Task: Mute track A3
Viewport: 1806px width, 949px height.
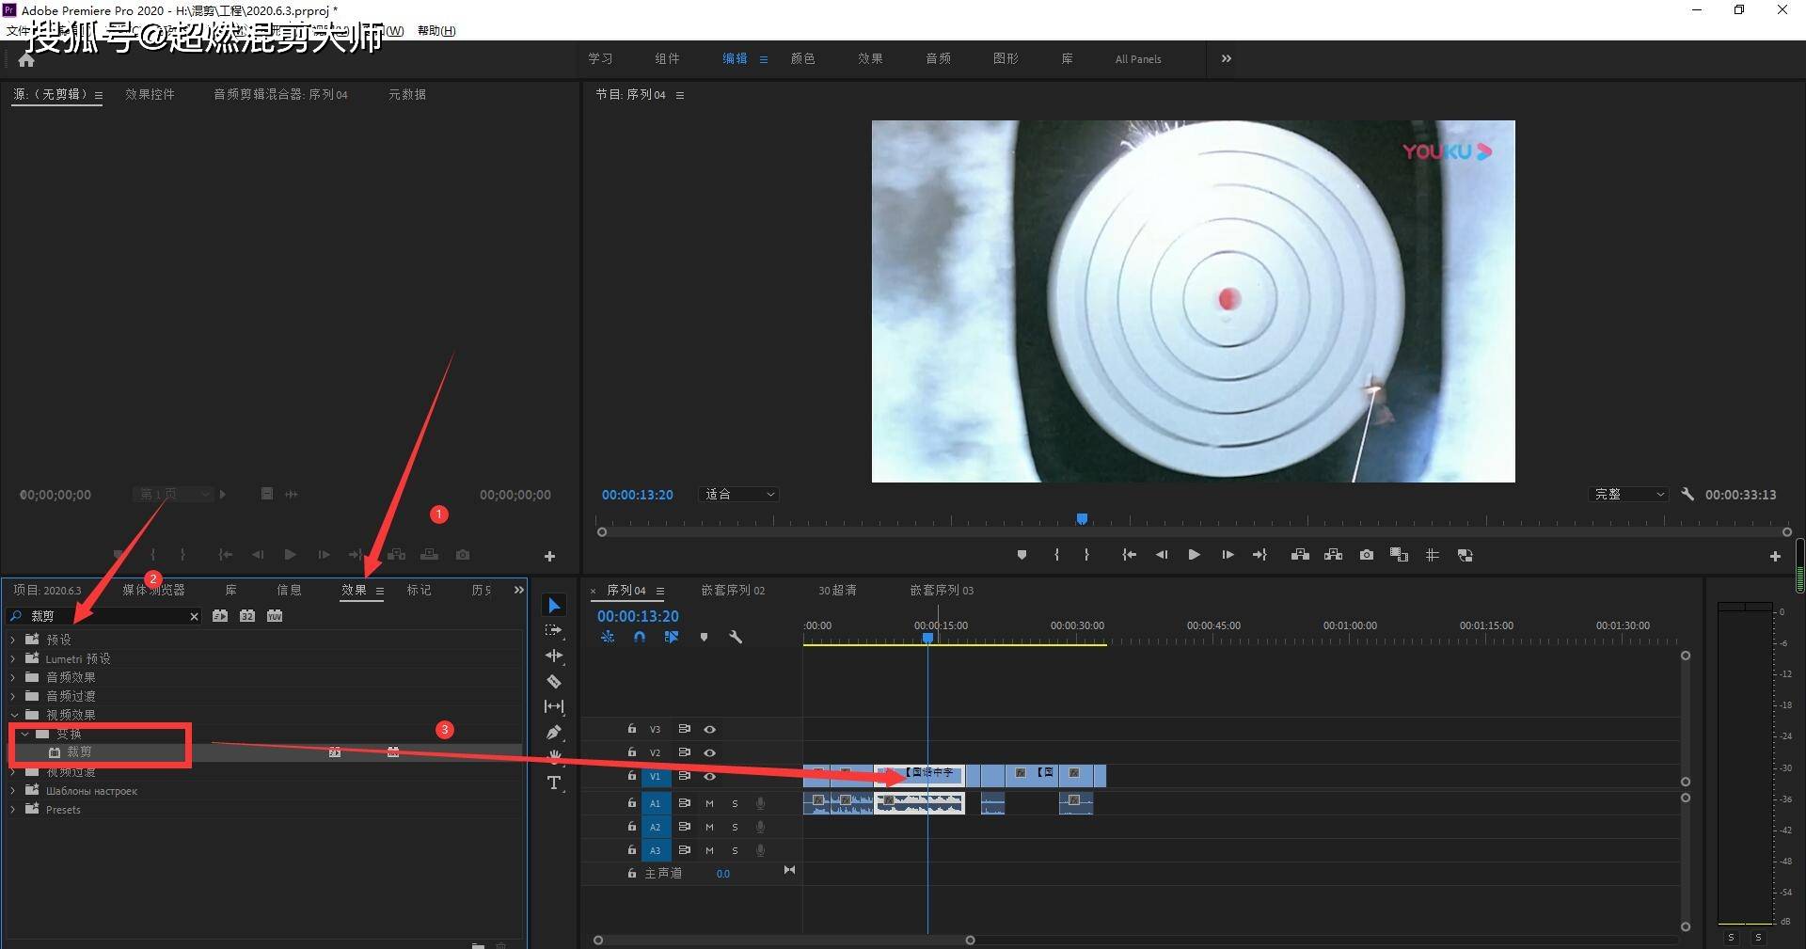Action: click(x=709, y=850)
